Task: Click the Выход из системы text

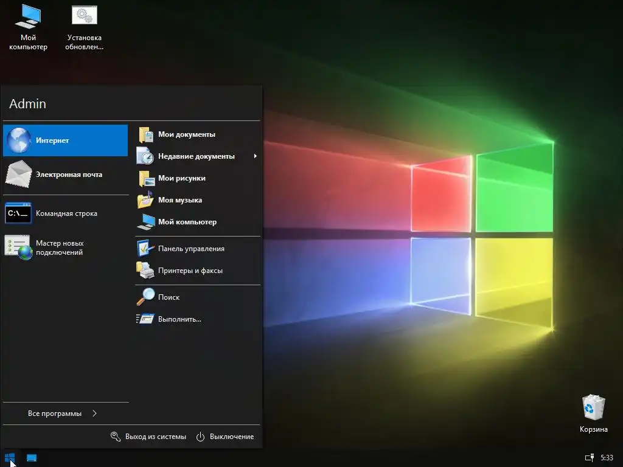Action: coord(155,437)
